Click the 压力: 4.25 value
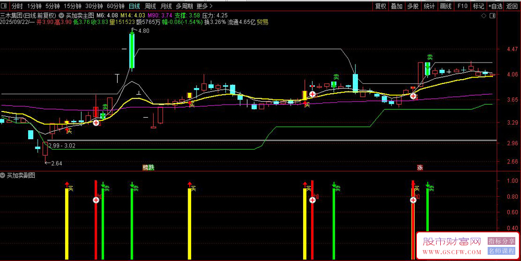Image resolution: width=521 pixels, height=261 pixels. coord(215,15)
